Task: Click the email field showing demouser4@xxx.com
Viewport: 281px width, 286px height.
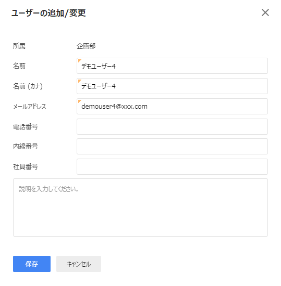Action: pos(172,106)
